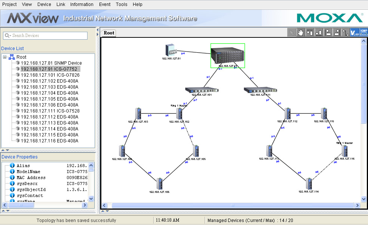
Task: Open the Help menu
Action: (138, 4)
